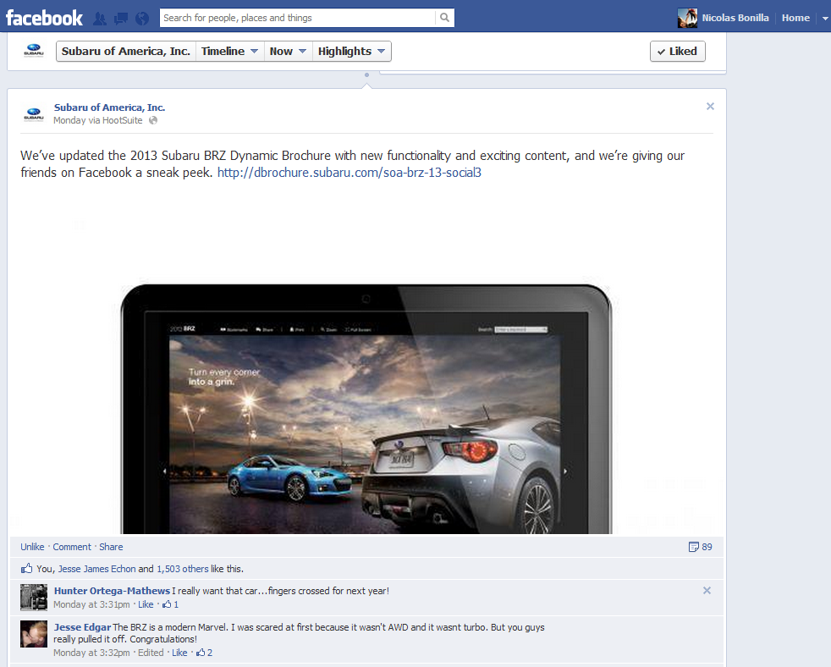
Task: Click Comment under the post
Action: (x=72, y=547)
